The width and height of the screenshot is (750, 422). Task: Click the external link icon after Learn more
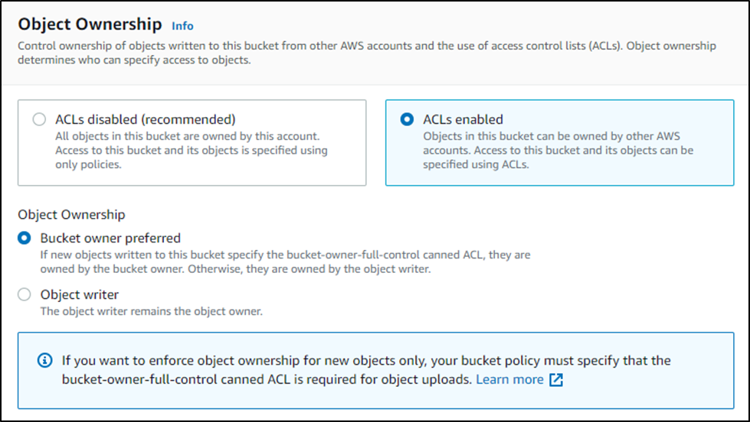pos(556,379)
